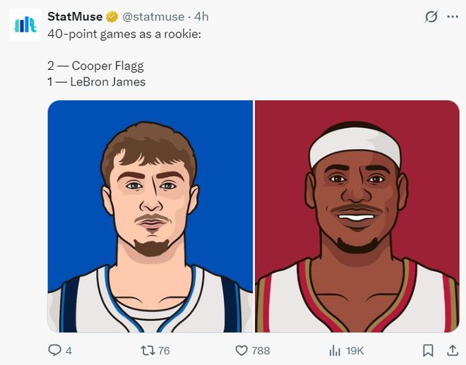The image size is (466, 365).
Task: Expand the three-dot more options menu
Action: pos(453,16)
